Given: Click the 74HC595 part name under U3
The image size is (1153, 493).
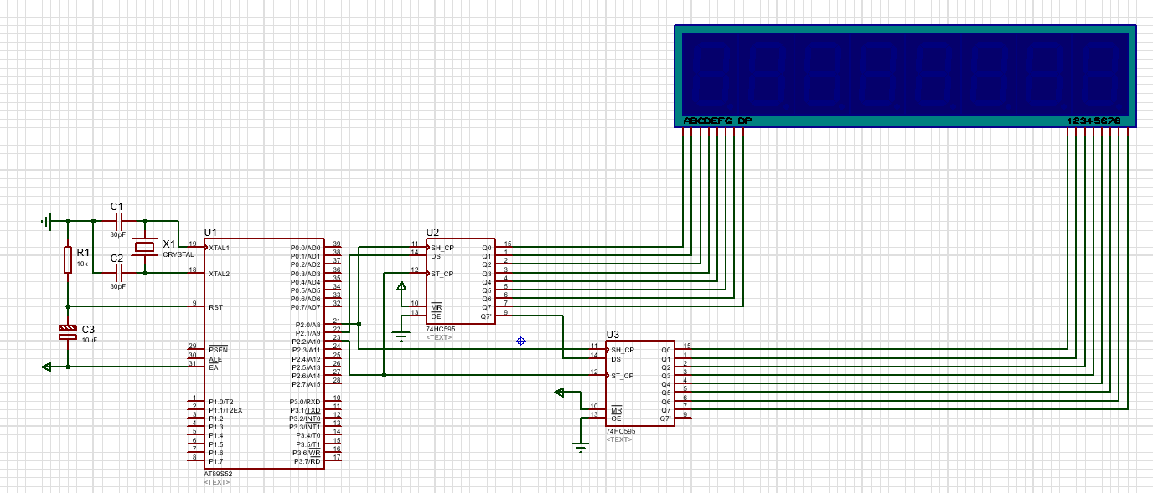Looking at the screenshot, I should pyautogui.click(x=621, y=431).
